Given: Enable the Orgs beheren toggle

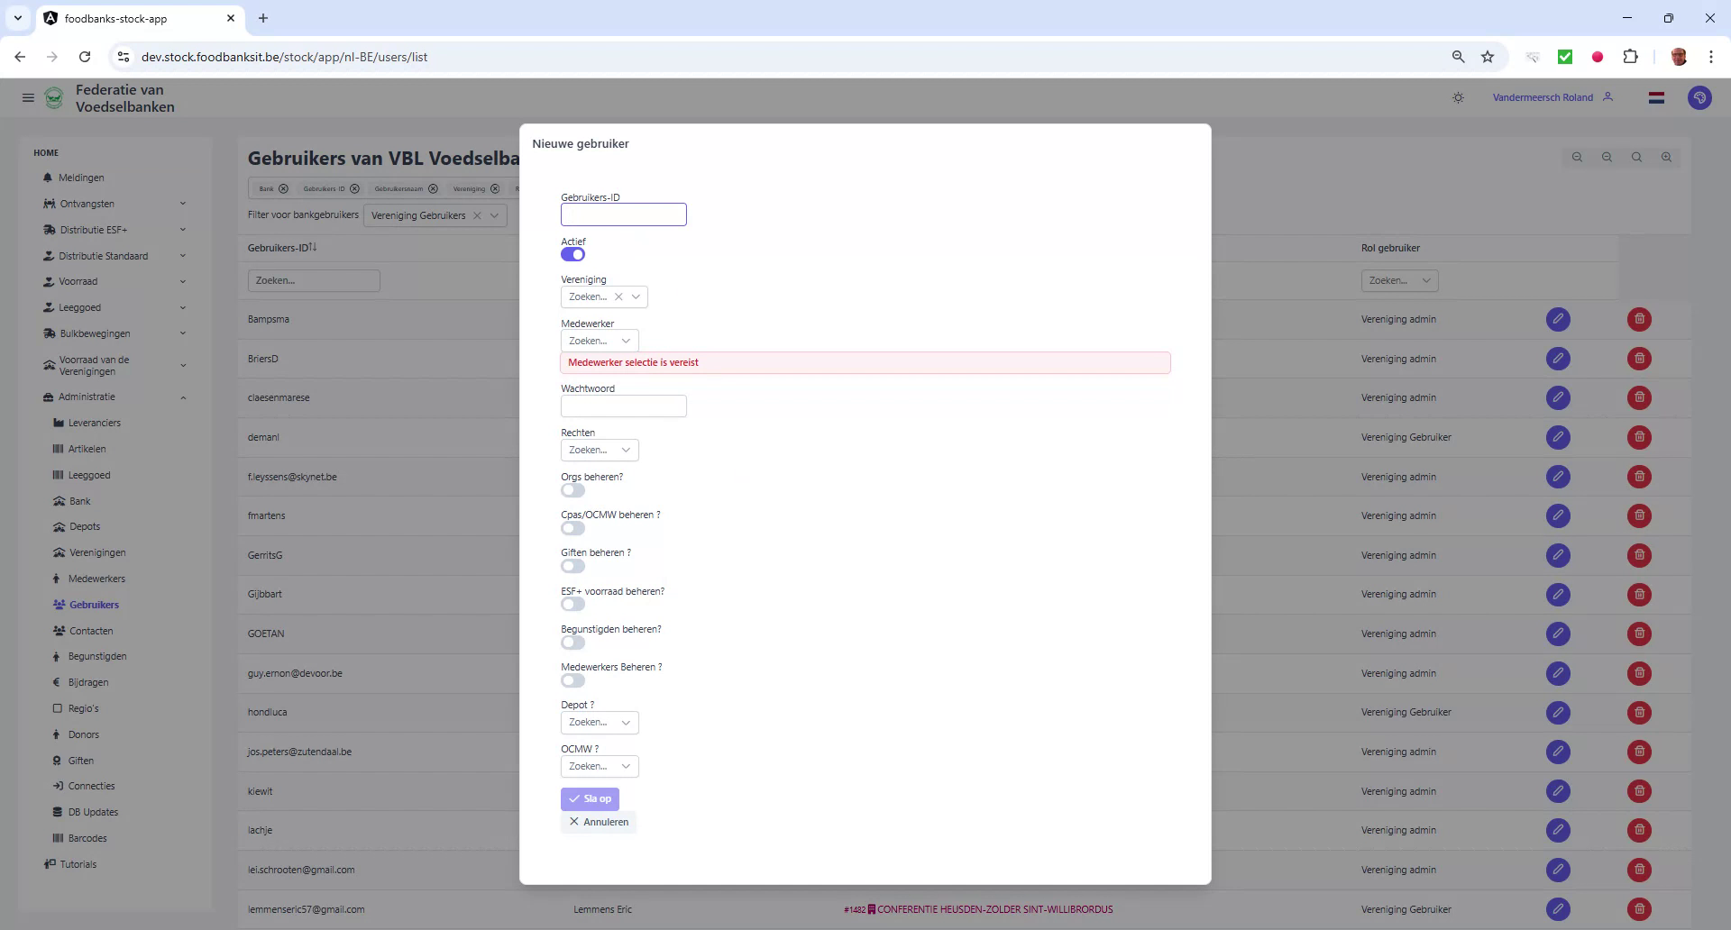Looking at the screenshot, I should (572, 490).
